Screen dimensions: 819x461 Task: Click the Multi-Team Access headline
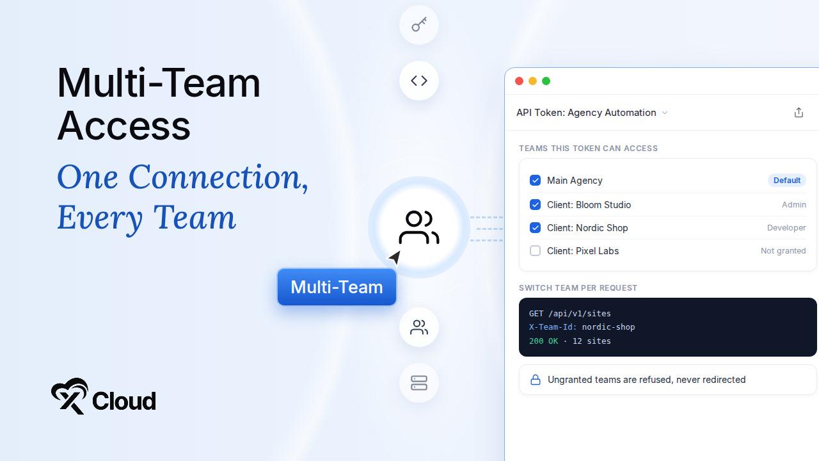(x=159, y=104)
